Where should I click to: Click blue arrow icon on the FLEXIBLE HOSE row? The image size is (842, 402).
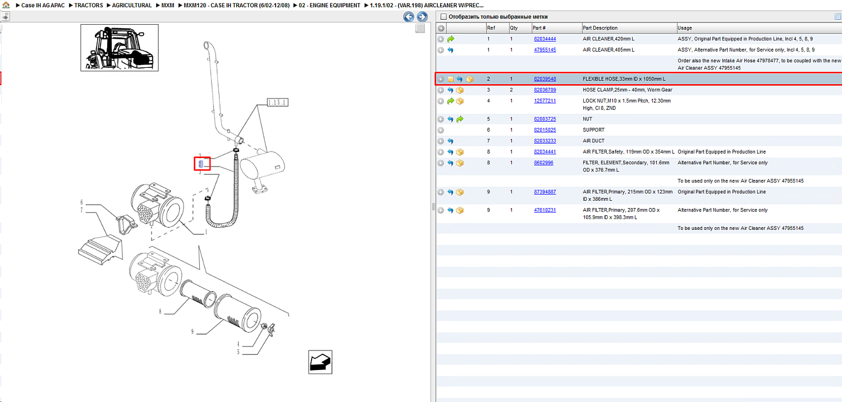(x=460, y=79)
